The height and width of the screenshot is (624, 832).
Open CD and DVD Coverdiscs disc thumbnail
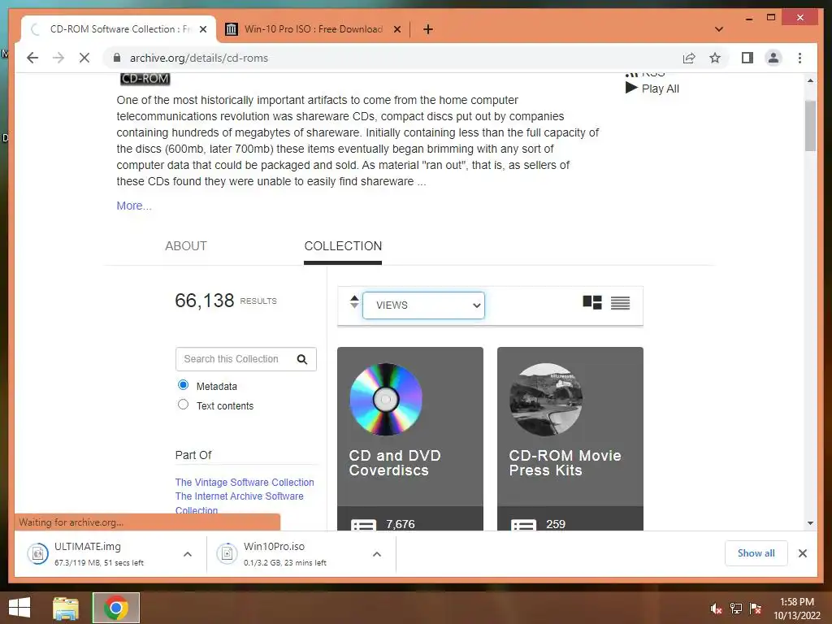click(x=386, y=399)
